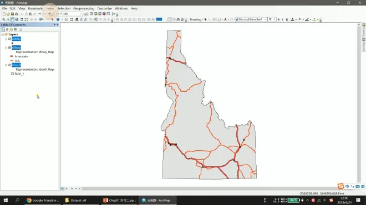
Task: Click Fixed Zoom In icon
Action: [x=22, y=19]
